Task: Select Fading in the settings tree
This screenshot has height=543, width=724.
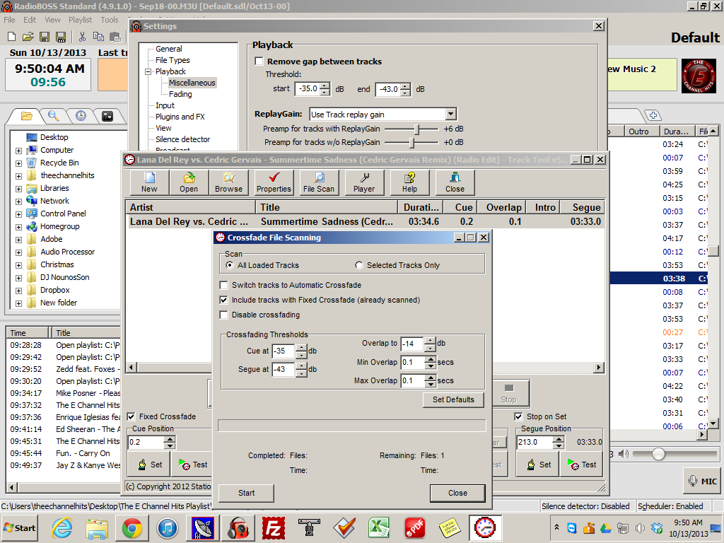Action: point(180,94)
